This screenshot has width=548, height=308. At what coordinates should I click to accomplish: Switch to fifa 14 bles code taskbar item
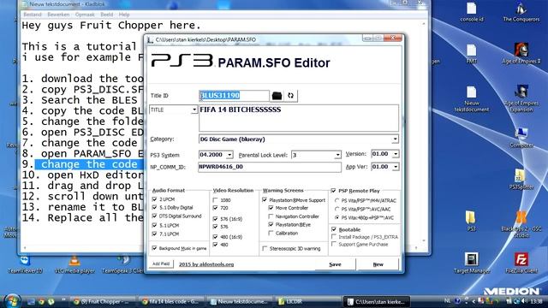click(x=170, y=301)
